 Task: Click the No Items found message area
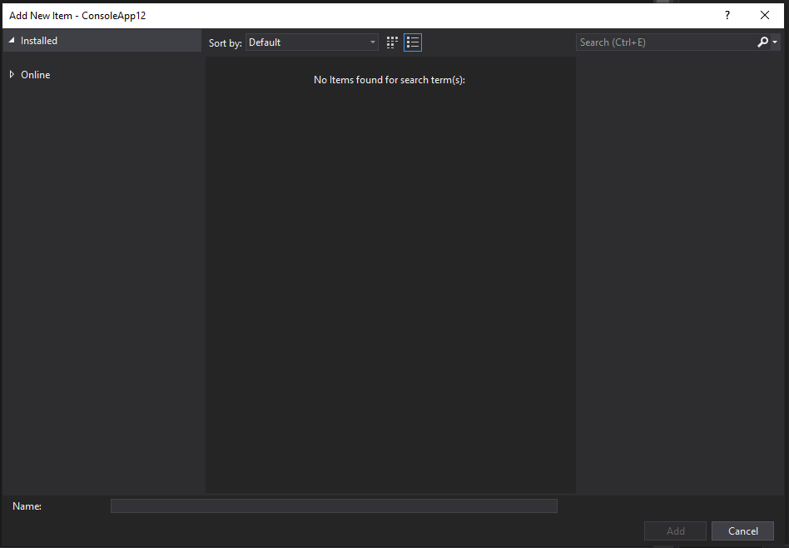(389, 79)
